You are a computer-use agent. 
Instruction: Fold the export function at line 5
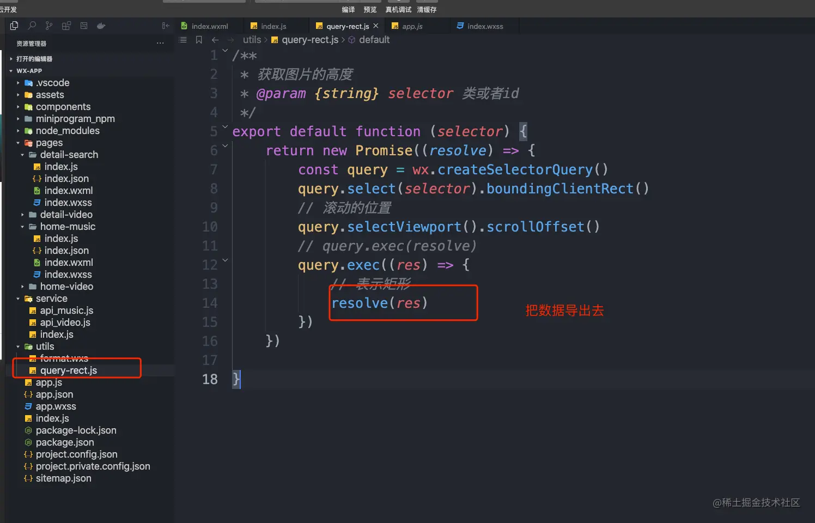point(225,127)
